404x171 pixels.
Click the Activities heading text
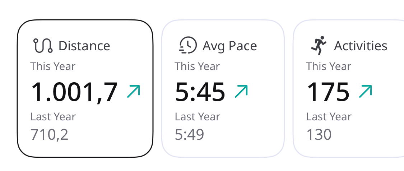point(361,46)
